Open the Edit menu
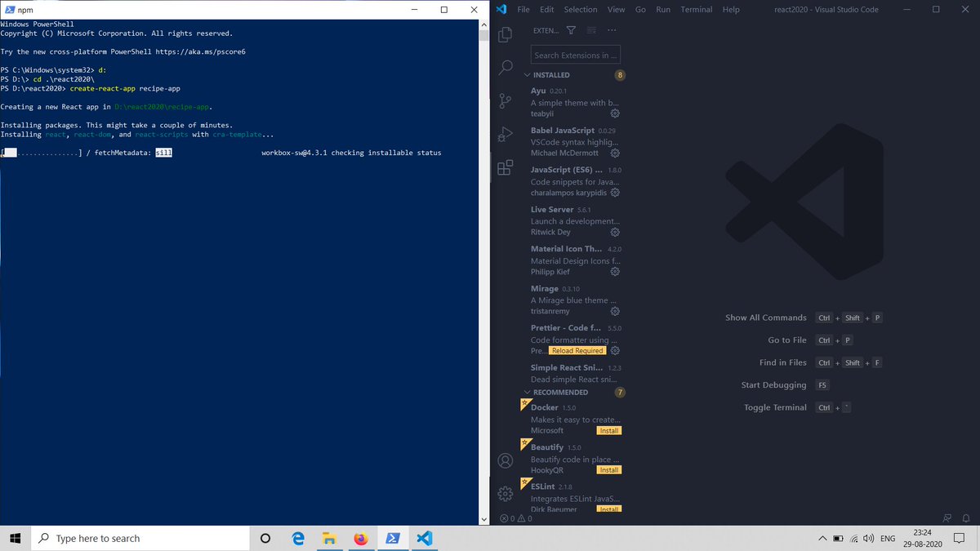 [546, 9]
